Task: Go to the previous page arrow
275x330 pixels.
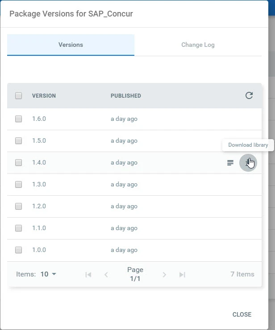Action: coord(106,274)
